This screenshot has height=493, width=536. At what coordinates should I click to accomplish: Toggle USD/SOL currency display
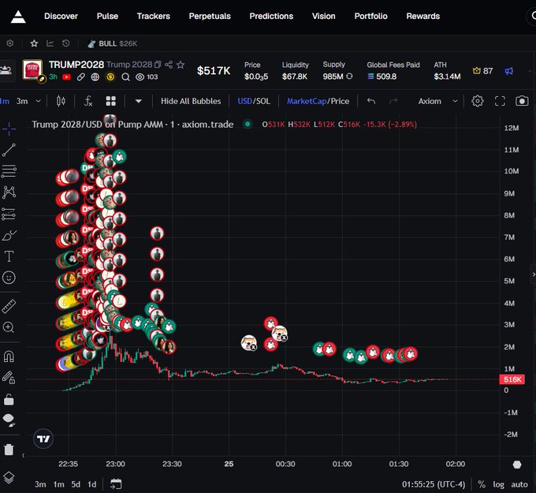[x=254, y=101]
